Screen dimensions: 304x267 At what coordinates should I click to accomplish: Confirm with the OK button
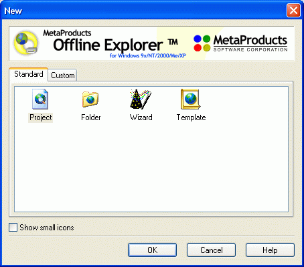pyautogui.click(x=152, y=250)
